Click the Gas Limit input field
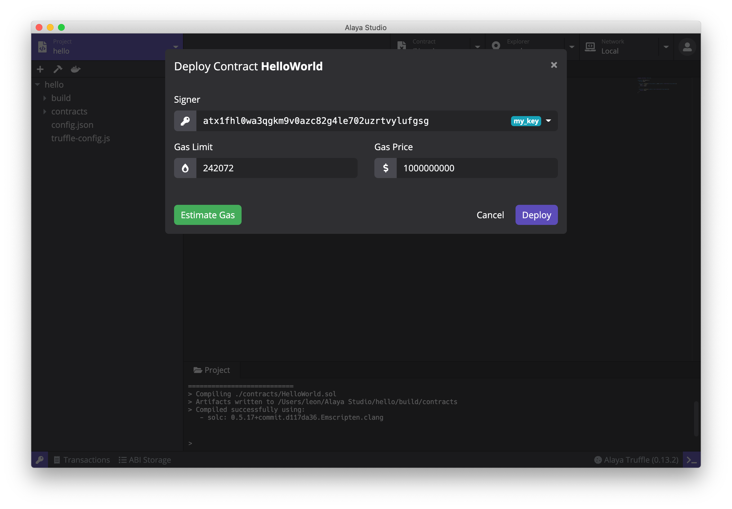 276,168
